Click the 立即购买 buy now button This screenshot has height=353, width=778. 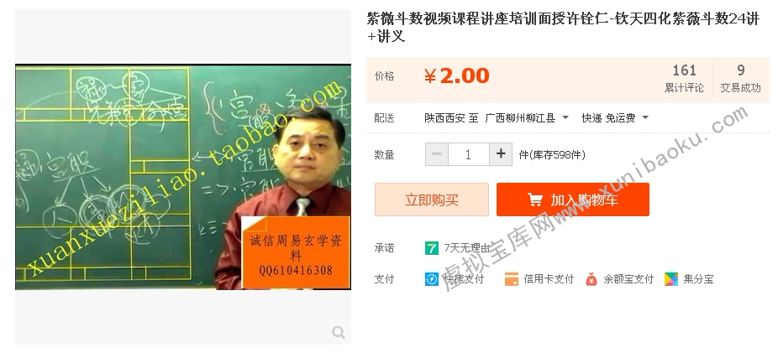(x=432, y=200)
